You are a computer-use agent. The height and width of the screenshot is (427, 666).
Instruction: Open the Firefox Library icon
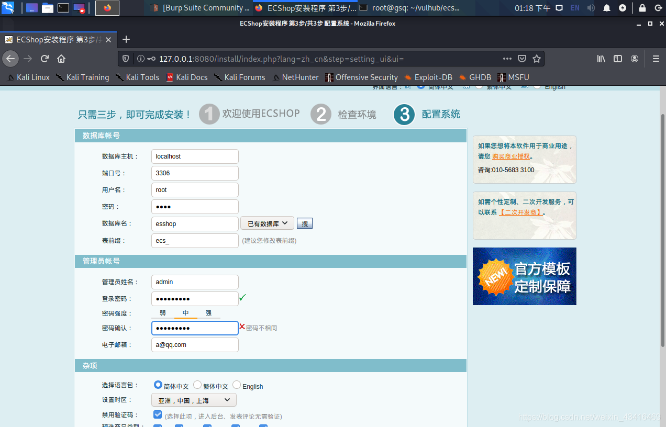[x=601, y=59]
